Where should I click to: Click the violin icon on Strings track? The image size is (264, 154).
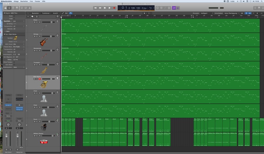(x=44, y=42)
